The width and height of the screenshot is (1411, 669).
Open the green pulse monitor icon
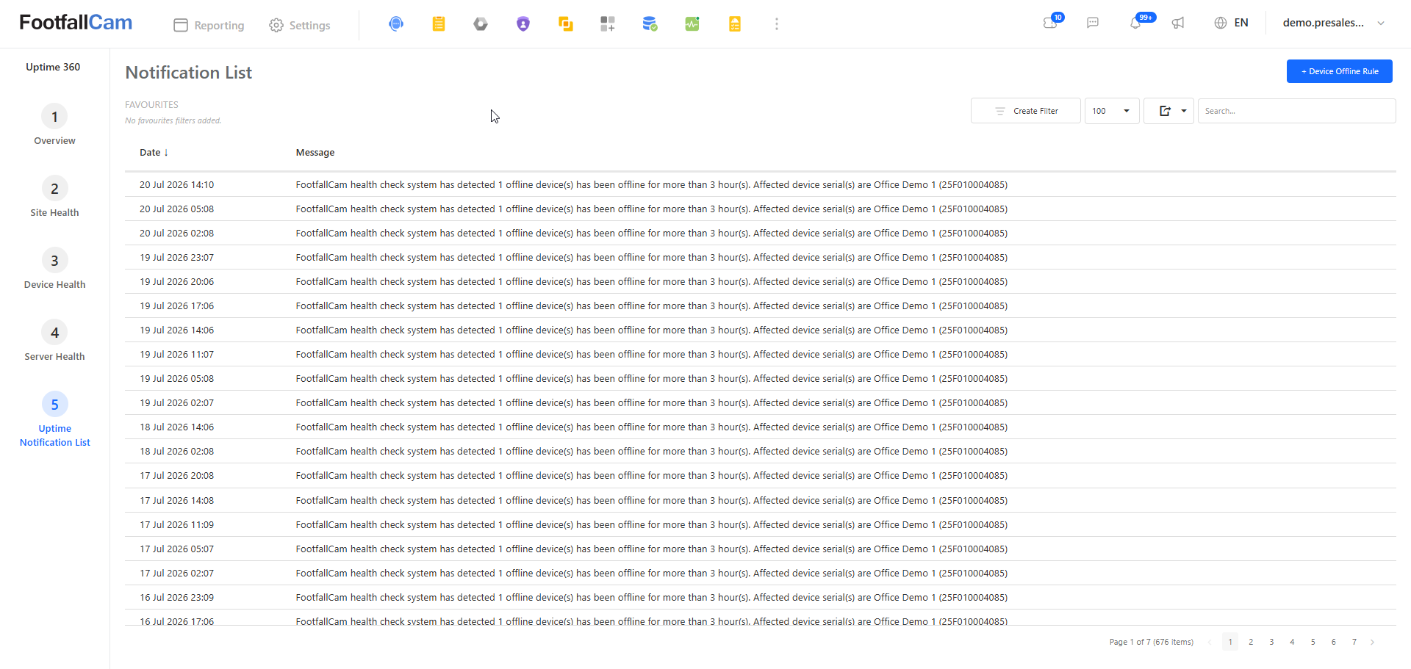click(x=692, y=24)
